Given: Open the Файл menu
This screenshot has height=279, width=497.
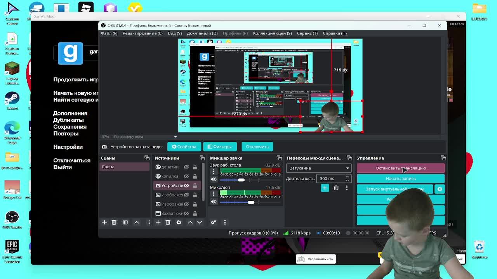Looking at the screenshot, I should point(109,33).
